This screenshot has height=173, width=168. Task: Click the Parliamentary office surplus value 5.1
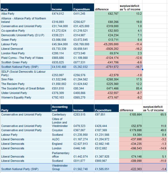[x=154, y=155]
